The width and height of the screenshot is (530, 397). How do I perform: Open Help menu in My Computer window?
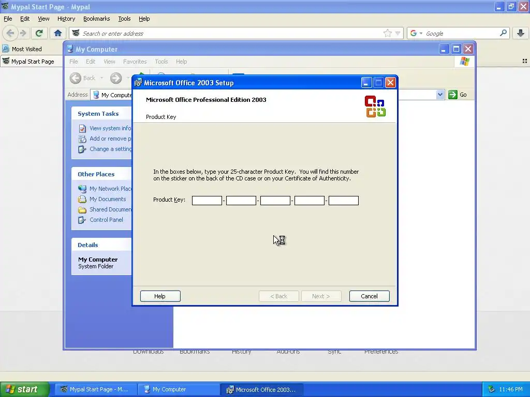(x=181, y=62)
